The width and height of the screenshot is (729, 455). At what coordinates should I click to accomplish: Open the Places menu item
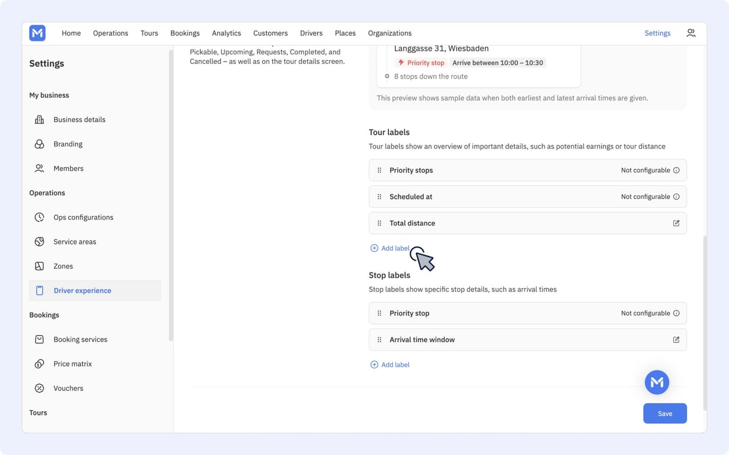point(345,33)
